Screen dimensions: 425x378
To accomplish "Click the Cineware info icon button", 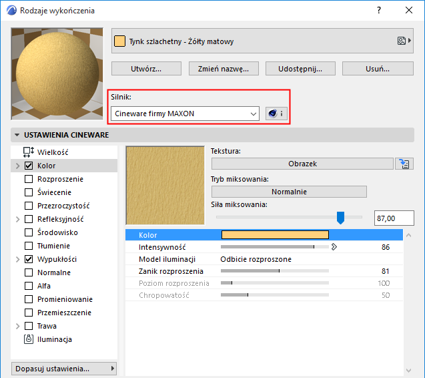I will point(276,114).
